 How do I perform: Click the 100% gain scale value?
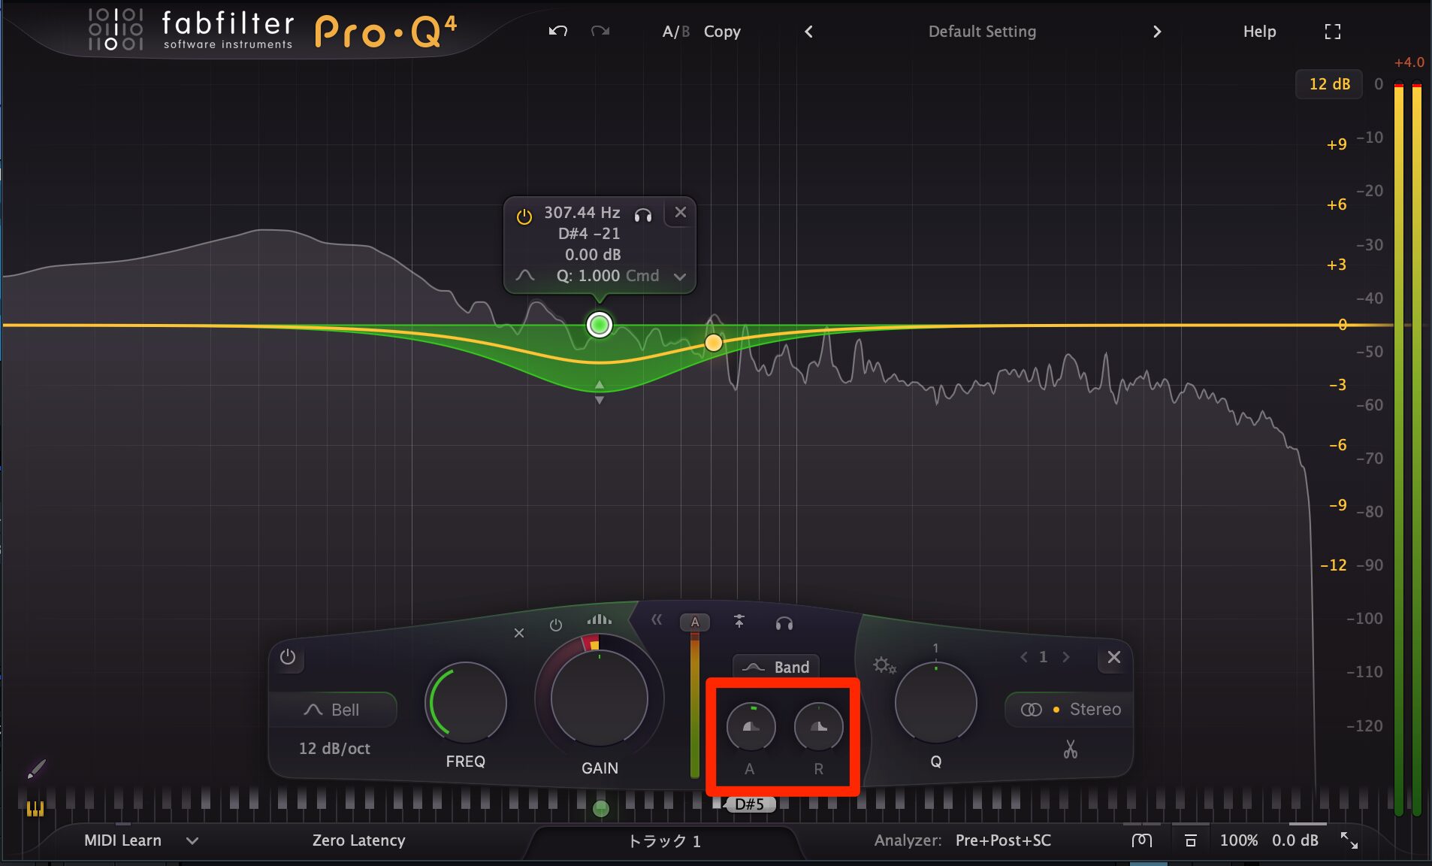(1238, 840)
